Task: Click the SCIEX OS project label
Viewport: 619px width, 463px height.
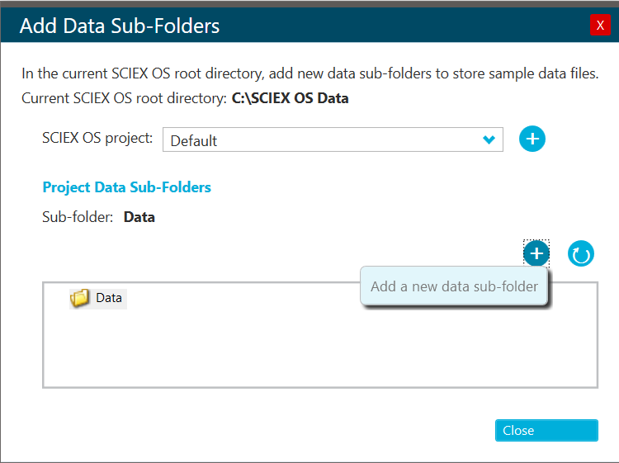Action: [97, 139]
